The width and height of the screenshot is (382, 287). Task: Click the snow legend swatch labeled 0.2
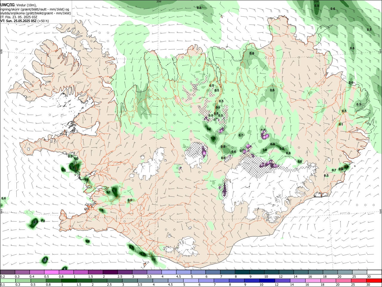(x=7, y=272)
